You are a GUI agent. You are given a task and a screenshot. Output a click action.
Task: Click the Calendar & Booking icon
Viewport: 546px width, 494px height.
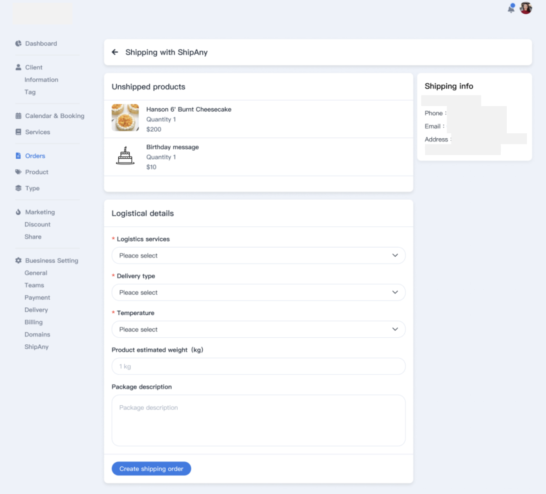tap(18, 116)
